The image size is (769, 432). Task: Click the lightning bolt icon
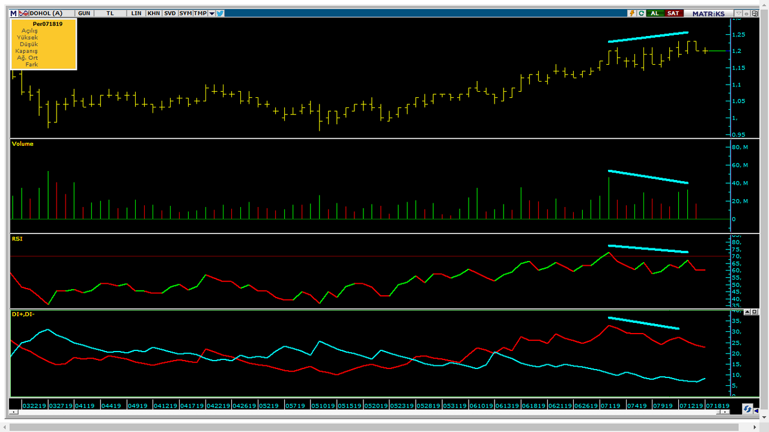tap(632, 13)
